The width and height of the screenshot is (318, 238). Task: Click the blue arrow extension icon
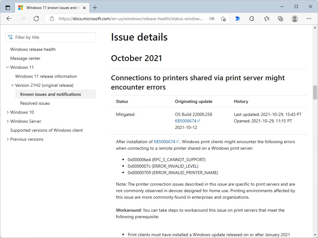click(x=238, y=19)
